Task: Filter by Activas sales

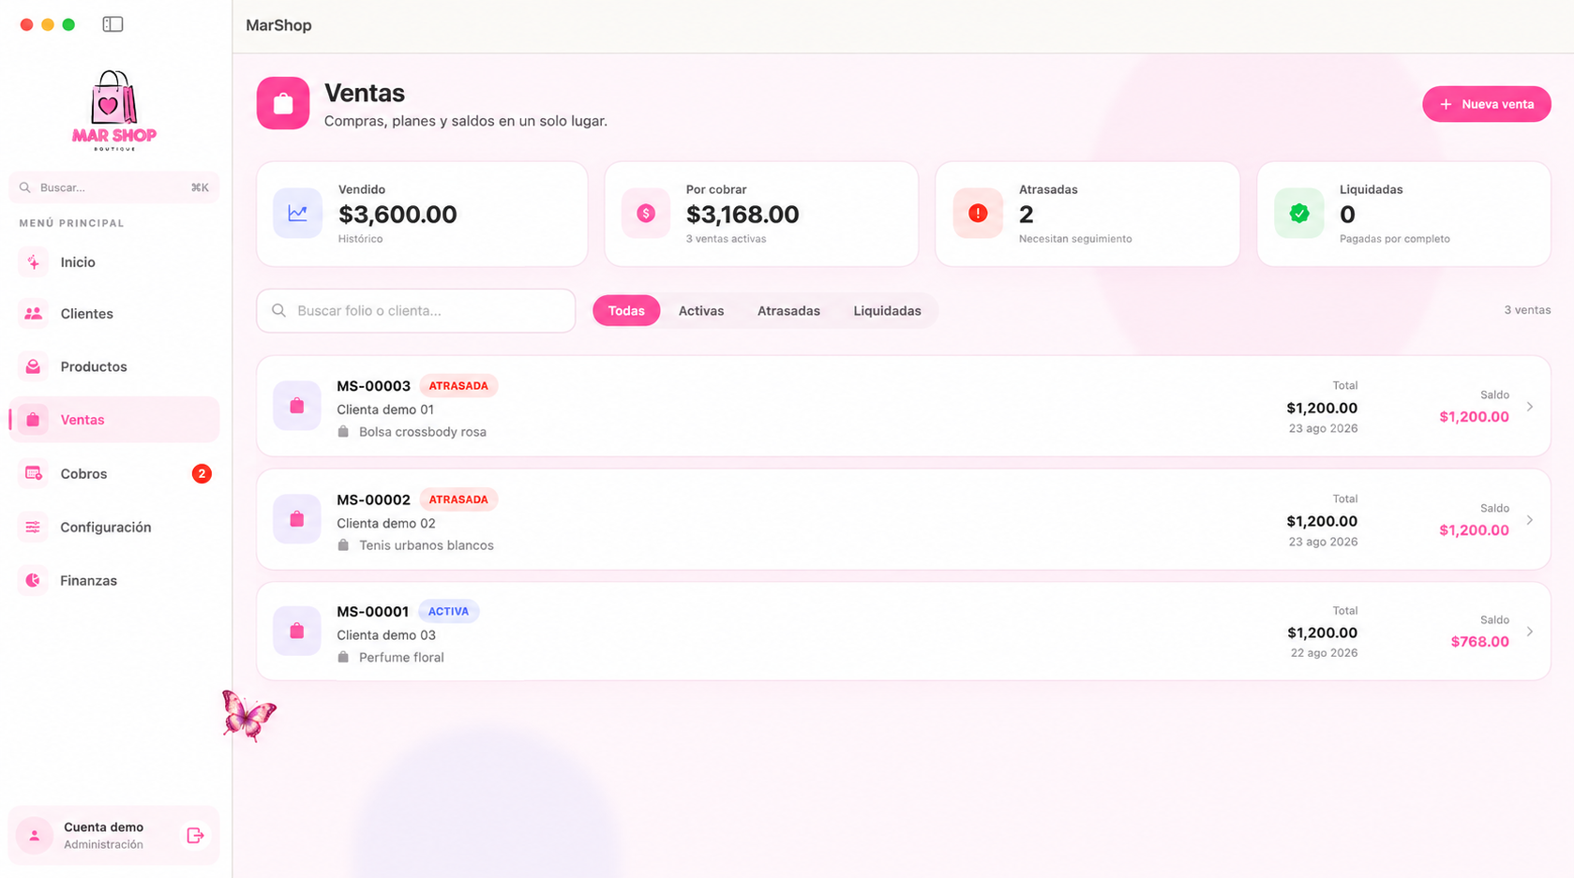Action: click(701, 310)
